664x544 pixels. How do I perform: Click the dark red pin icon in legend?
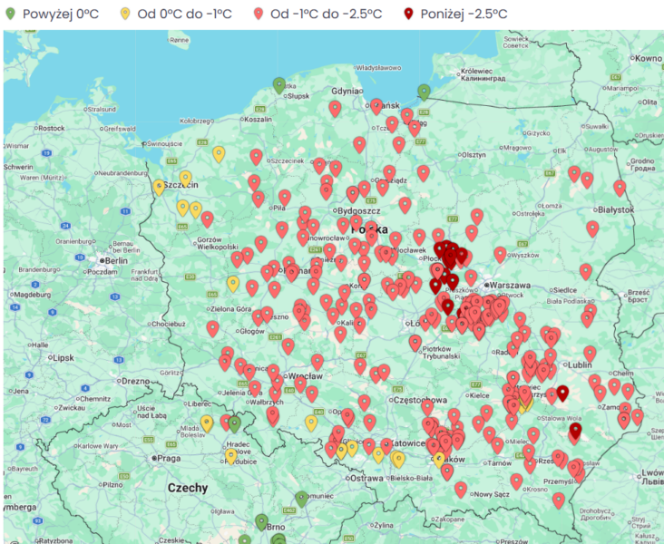click(407, 14)
